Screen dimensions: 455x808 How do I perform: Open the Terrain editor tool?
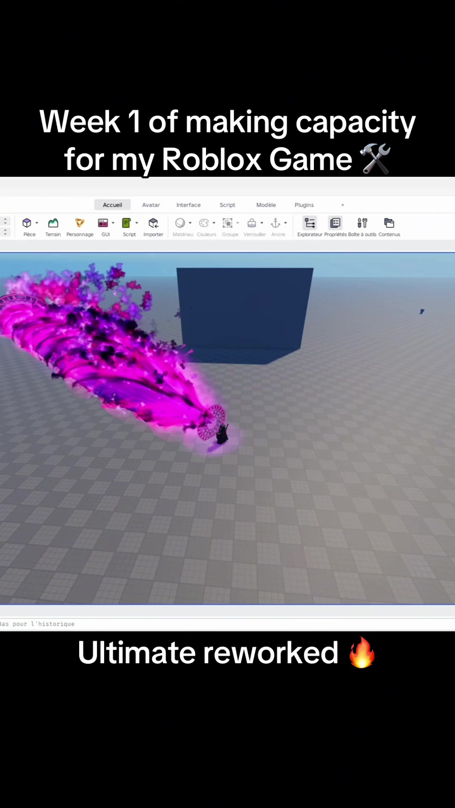pos(53,223)
